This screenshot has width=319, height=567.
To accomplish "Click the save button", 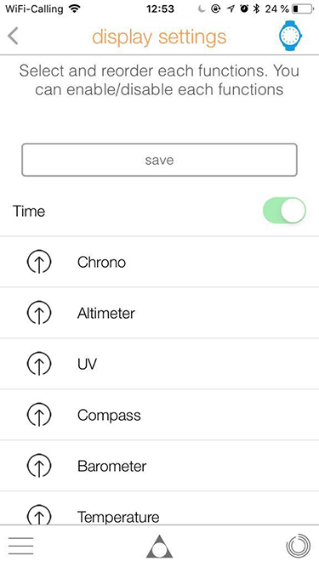I will 160,160.
